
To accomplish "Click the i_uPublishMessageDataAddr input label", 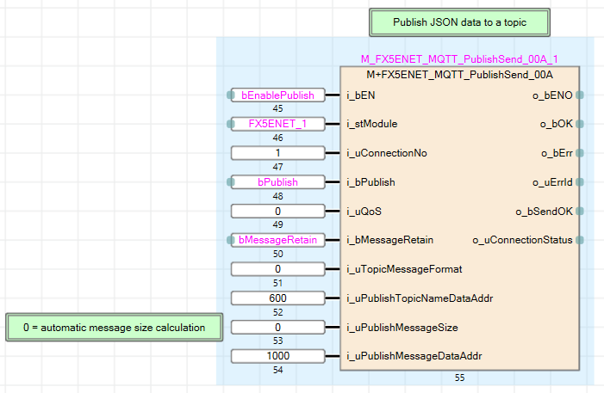I will (x=414, y=356).
